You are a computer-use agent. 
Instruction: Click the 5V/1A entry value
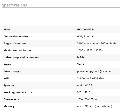[x=81, y=64]
